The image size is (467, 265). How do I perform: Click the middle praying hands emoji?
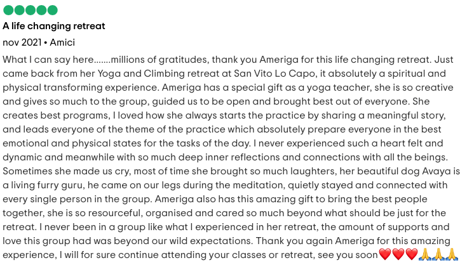click(x=438, y=255)
